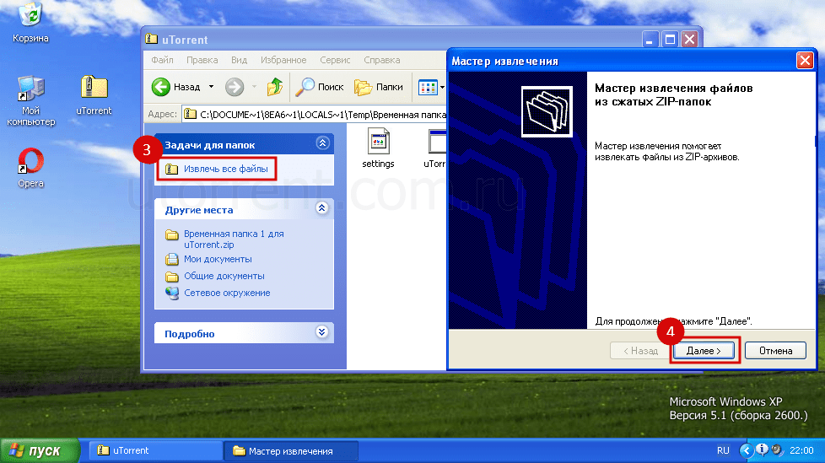Select the settings file icon
This screenshot has height=463, width=825.
378,148
